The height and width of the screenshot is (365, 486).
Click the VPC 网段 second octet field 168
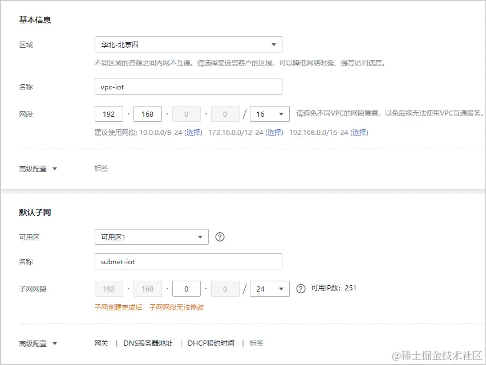tap(148, 114)
